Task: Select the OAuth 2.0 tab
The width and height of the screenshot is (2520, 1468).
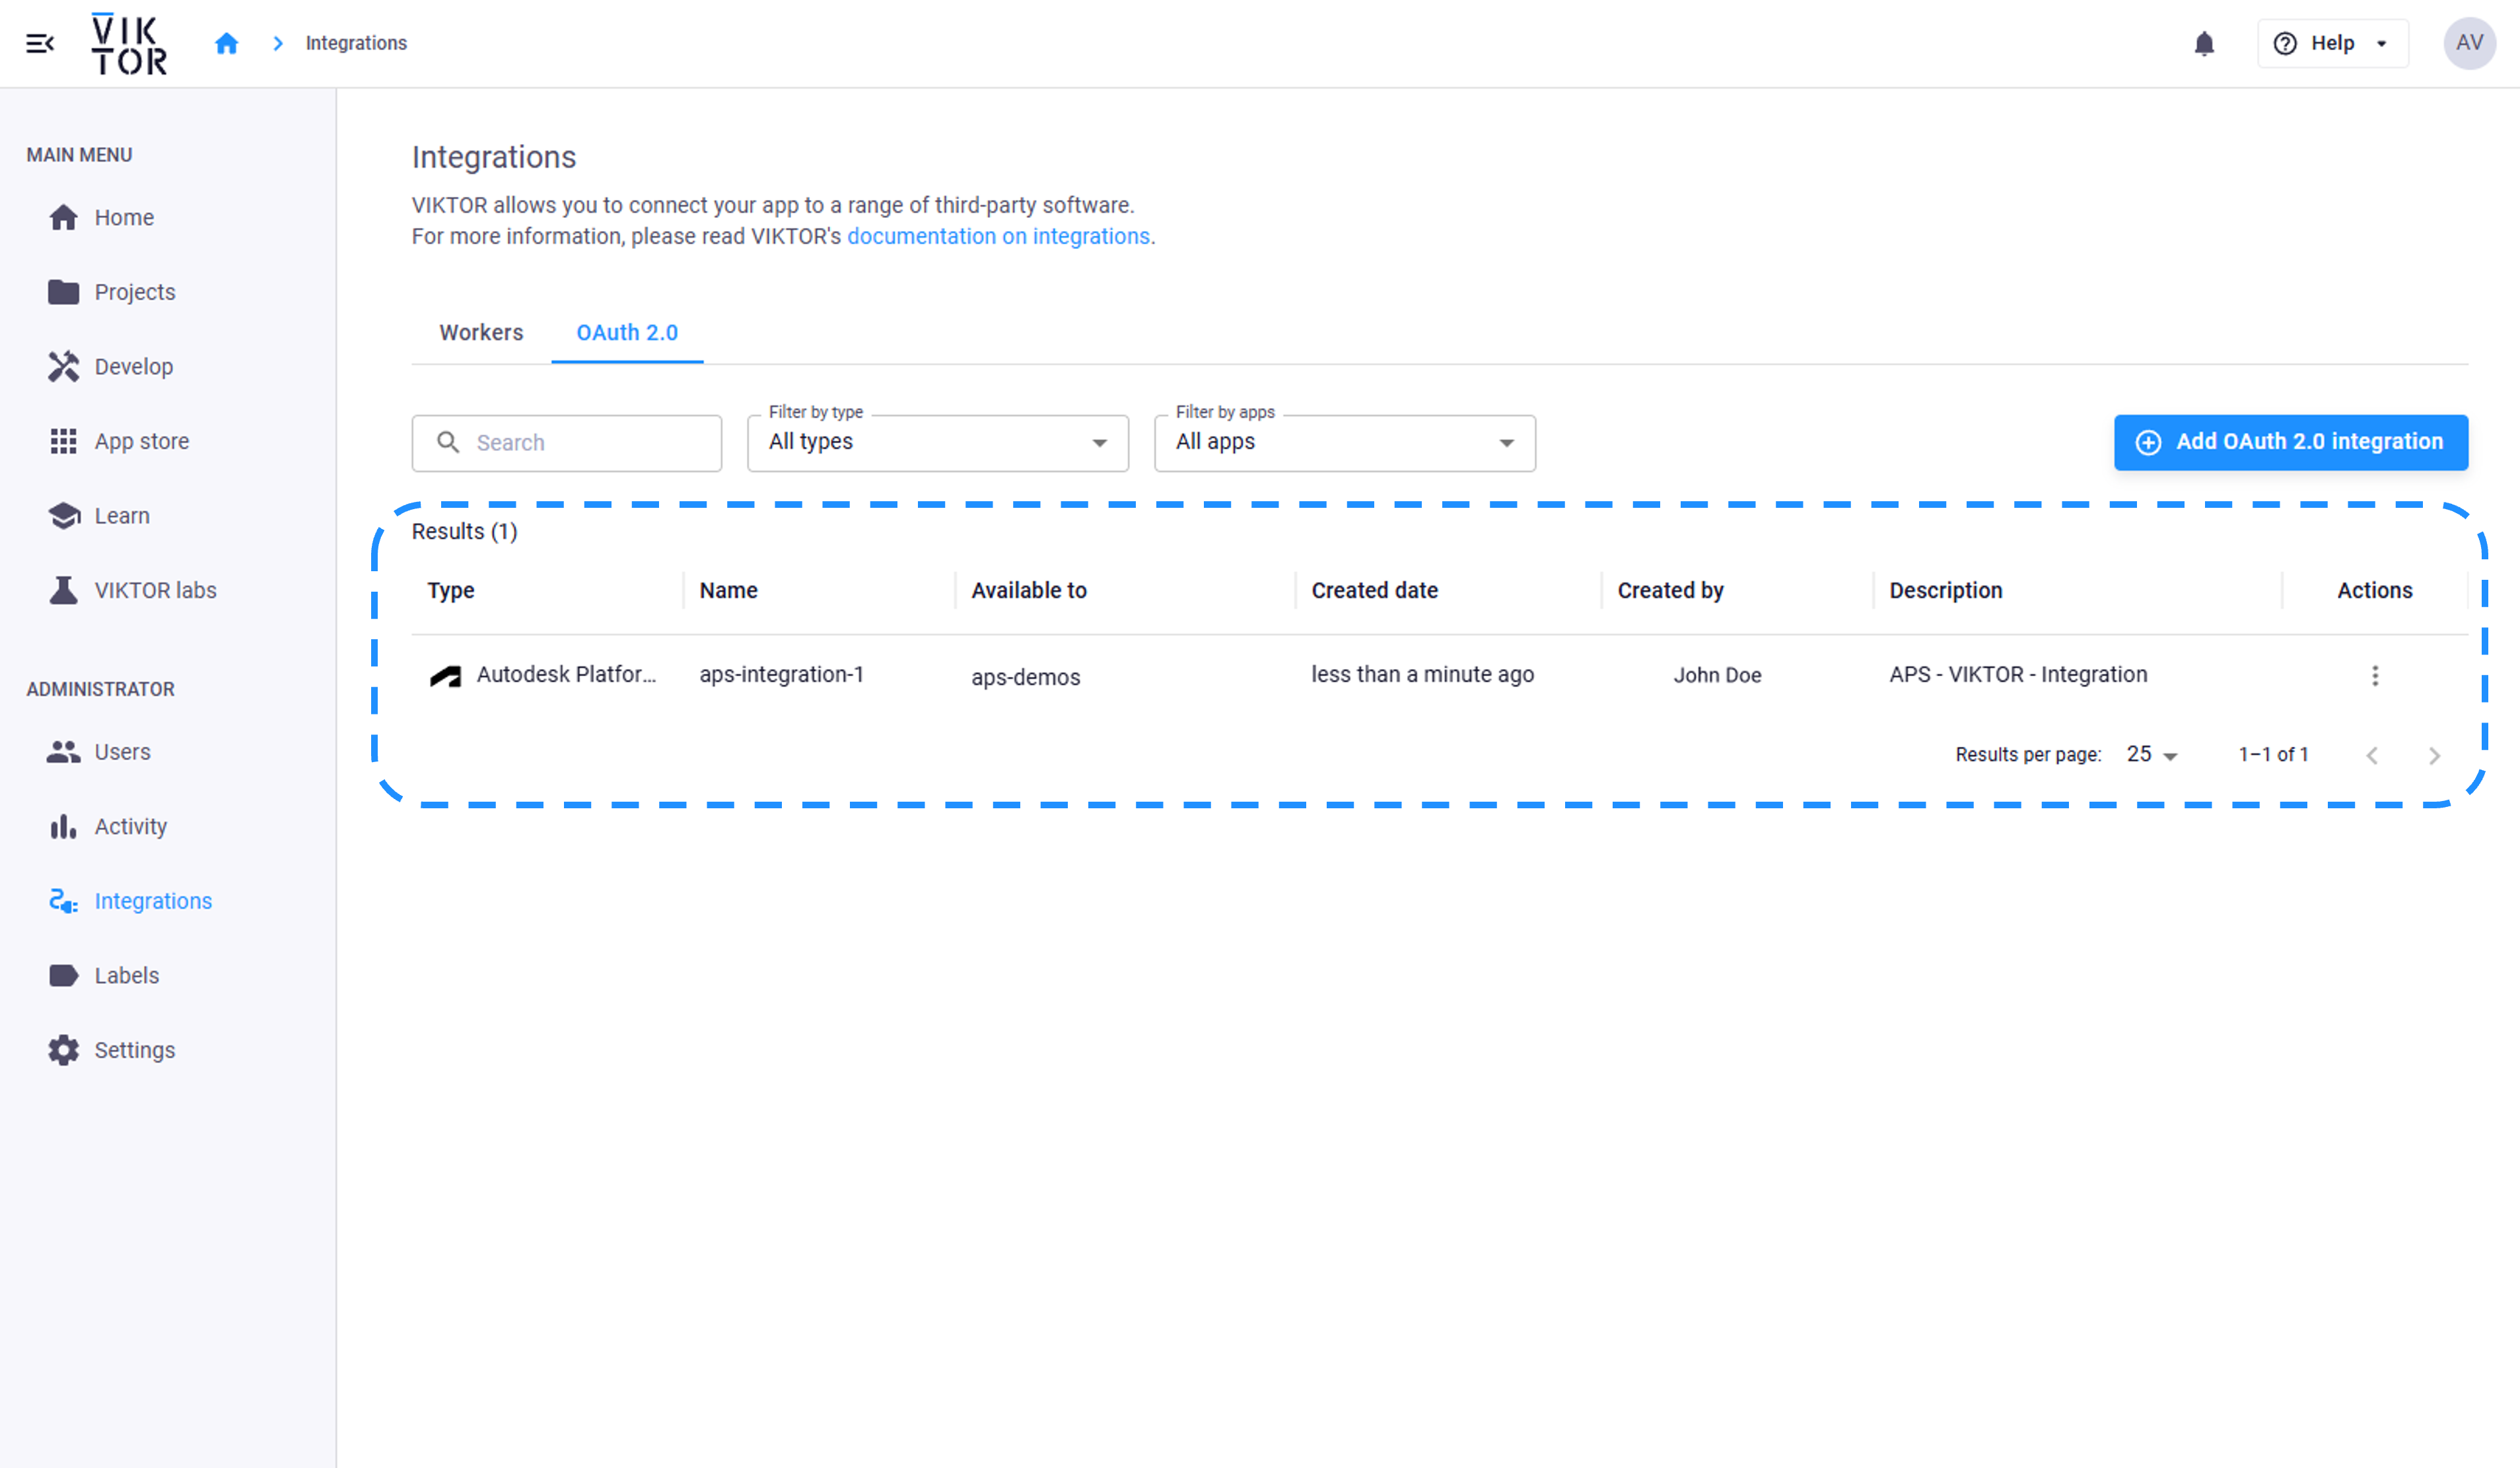Action: (627, 332)
